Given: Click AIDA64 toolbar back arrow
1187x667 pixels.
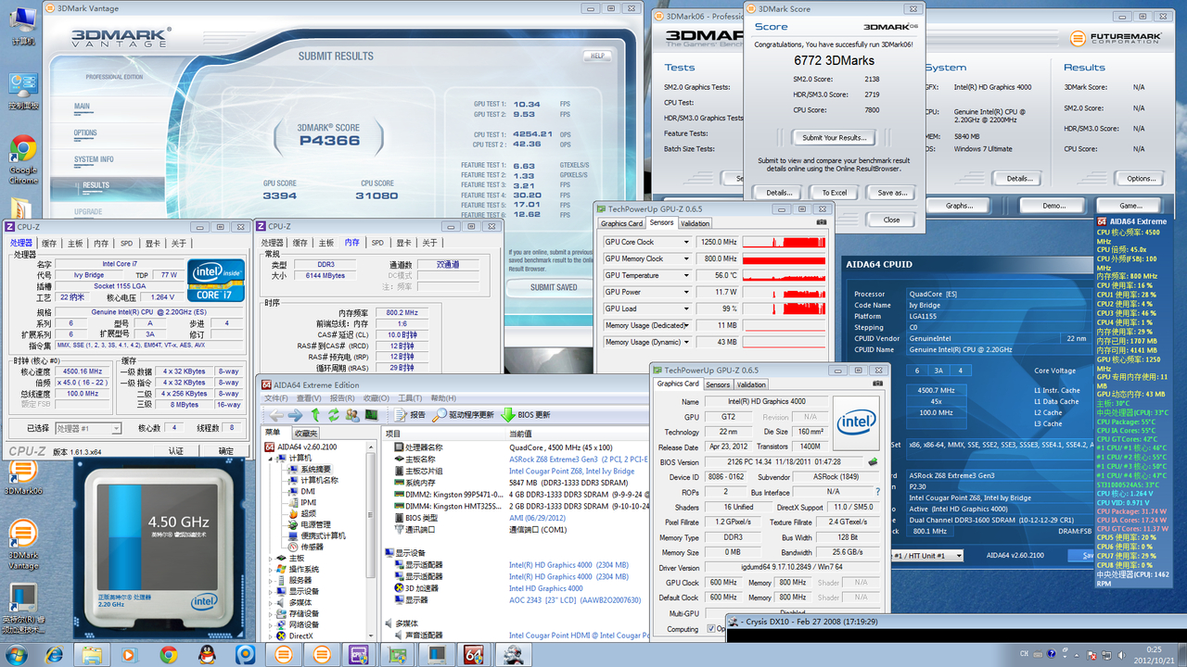Looking at the screenshot, I should tap(274, 415).
